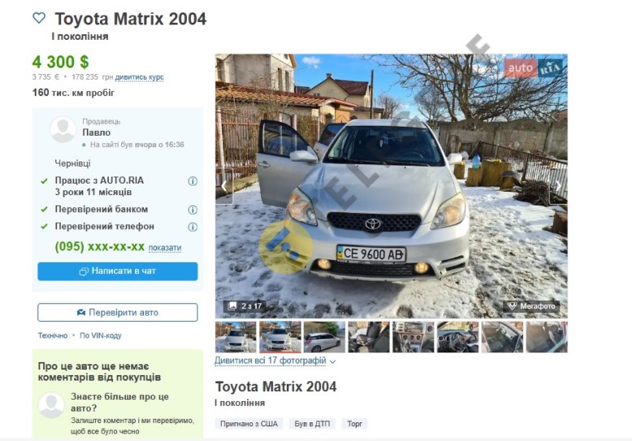632x441 pixels.
Task: Add listing to favorites with heart icon
Action: [39, 18]
